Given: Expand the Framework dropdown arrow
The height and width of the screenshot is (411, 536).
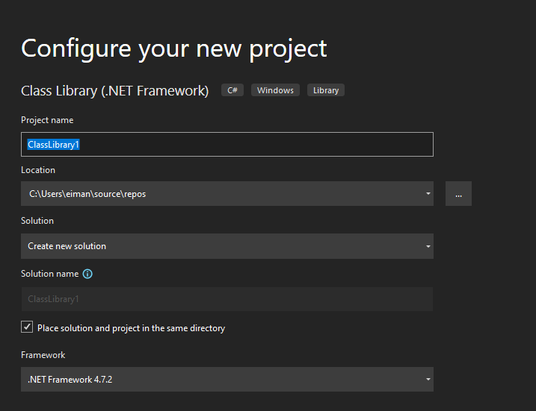Looking at the screenshot, I should [x=428, y=380].
